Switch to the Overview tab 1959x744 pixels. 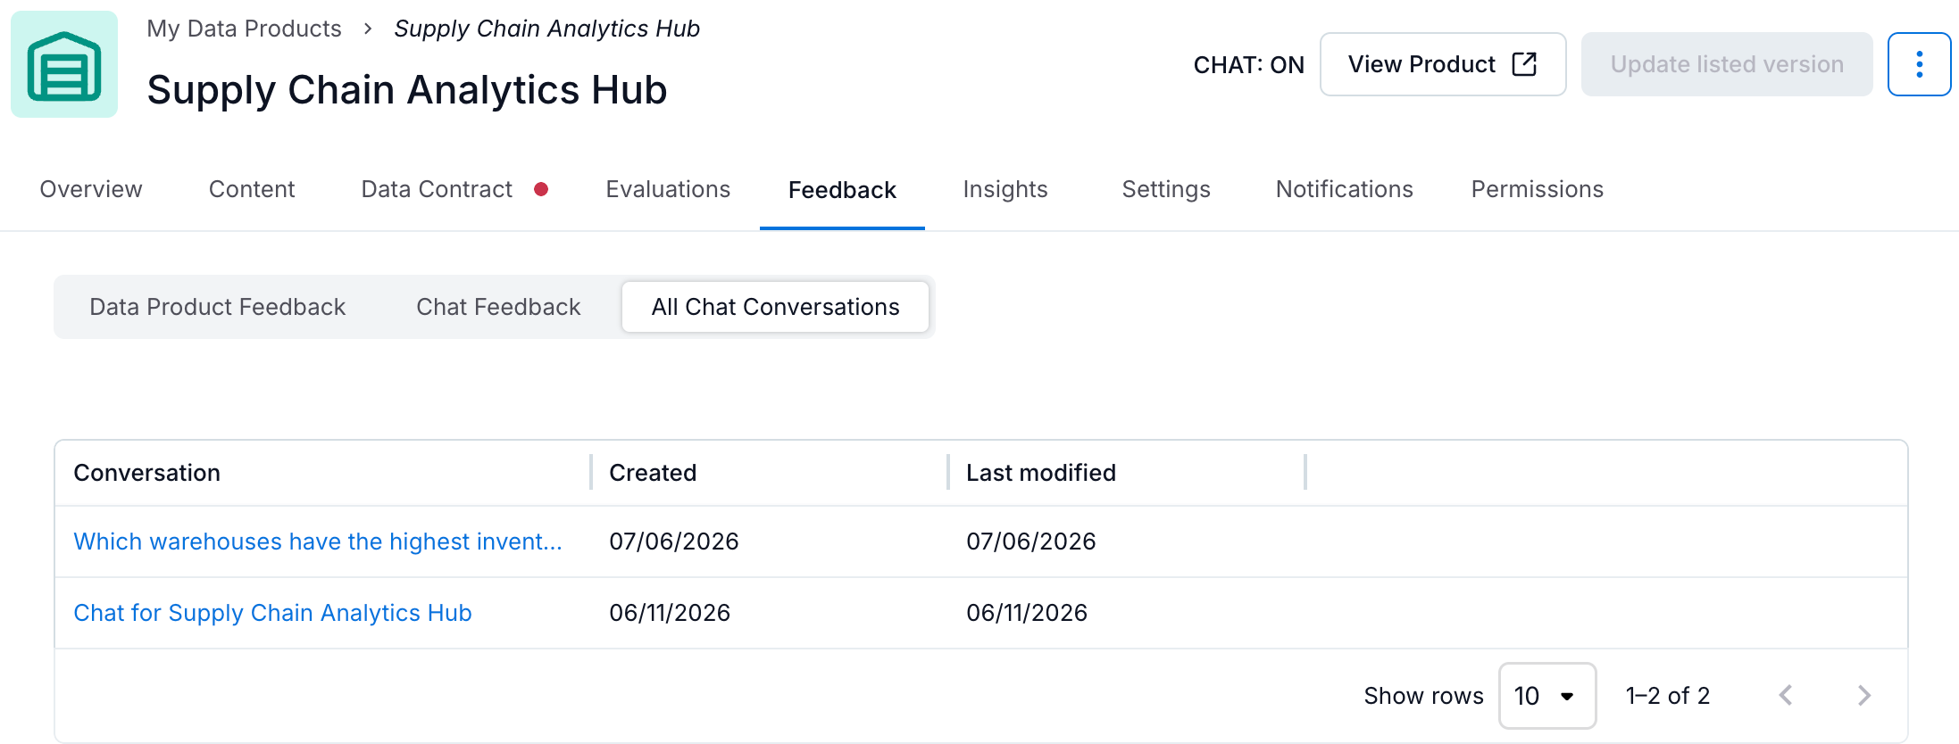[x=91, y=189]
